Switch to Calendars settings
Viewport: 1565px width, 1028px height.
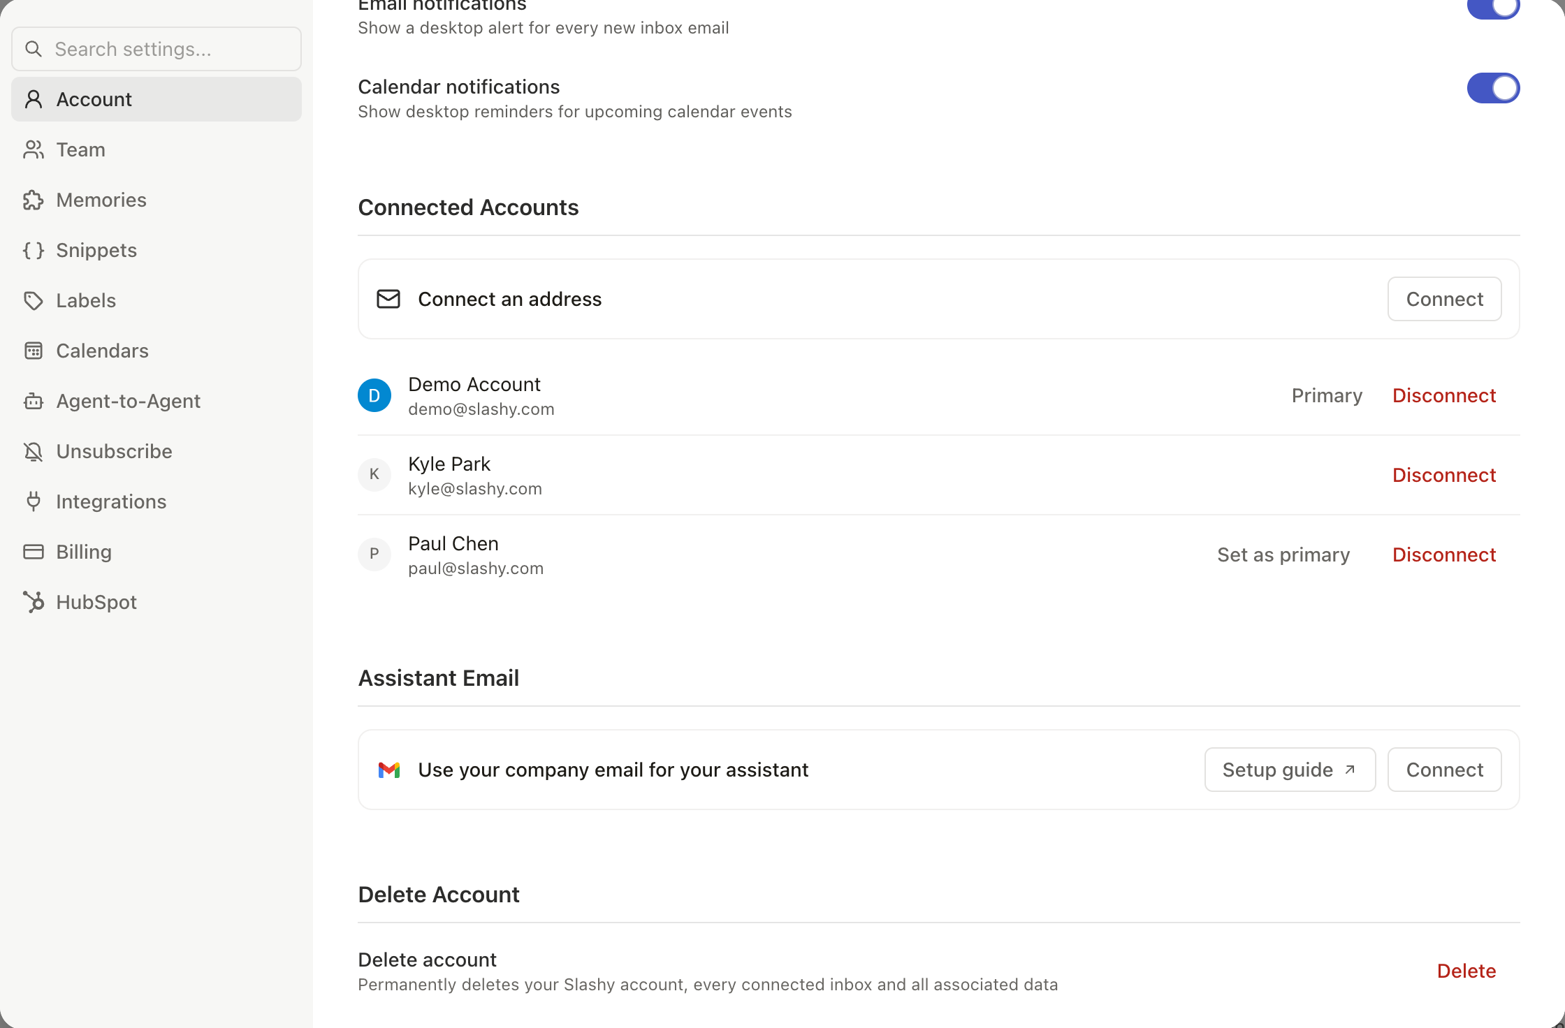point(156,351)
